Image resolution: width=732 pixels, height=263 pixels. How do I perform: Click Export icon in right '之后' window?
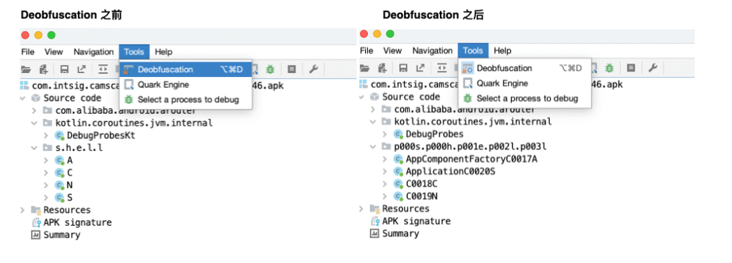click(x=421, y=68)
